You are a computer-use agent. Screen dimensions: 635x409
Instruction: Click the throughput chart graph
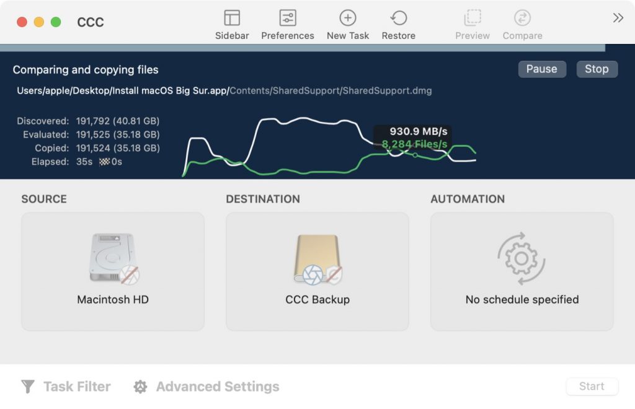point(329,147)
